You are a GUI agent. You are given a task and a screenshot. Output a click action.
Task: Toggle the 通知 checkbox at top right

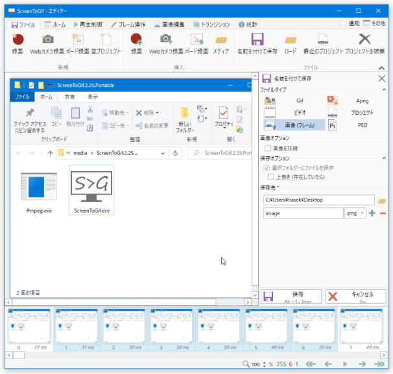click(x=344, y=24)
